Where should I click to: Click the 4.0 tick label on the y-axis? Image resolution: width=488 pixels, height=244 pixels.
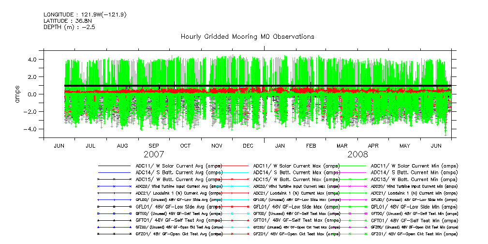click(33, 60)
